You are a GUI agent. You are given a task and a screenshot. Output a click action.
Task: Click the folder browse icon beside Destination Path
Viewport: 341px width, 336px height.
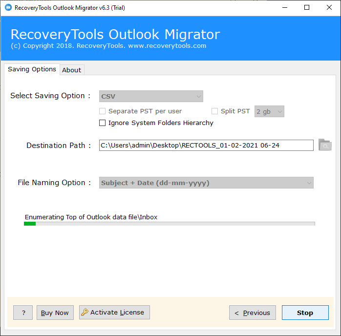[x=325, y=145]
